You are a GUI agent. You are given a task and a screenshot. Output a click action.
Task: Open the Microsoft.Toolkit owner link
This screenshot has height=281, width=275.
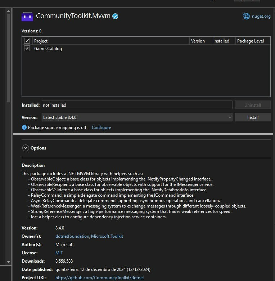[x=107, y=236]
